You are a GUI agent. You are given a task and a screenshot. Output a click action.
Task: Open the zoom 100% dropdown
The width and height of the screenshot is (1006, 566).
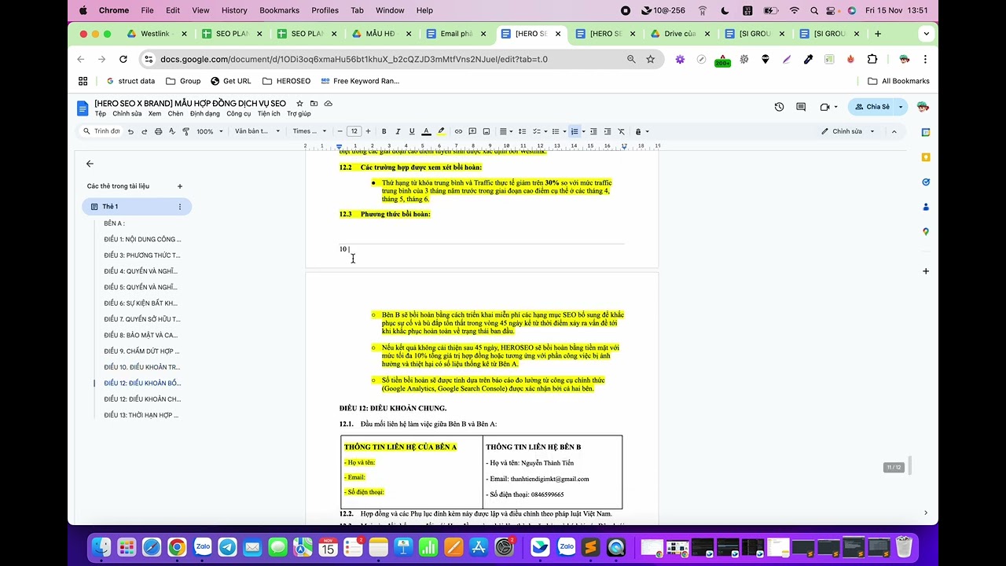point(209,131)
